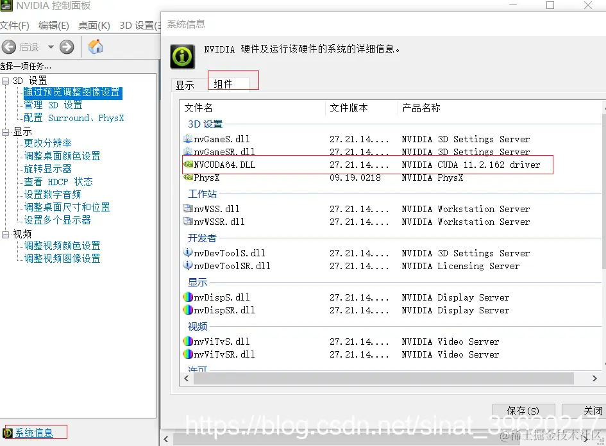Click the nvDevToolSR.dll info icon
Screen dimensions: 606x446
[188, 265]
